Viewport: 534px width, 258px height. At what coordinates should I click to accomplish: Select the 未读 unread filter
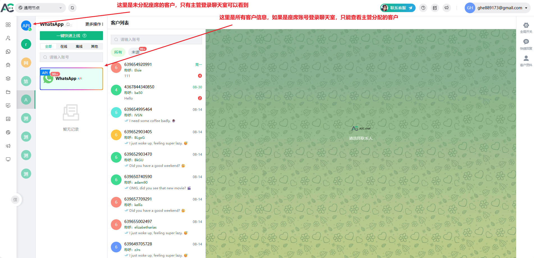136,52
